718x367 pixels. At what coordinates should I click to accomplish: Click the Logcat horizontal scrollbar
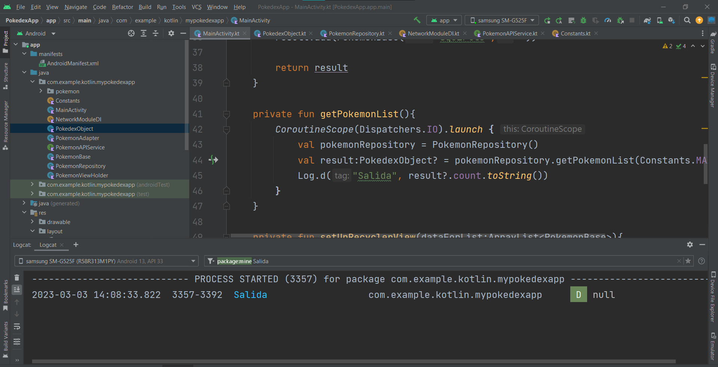pos(353,361)
